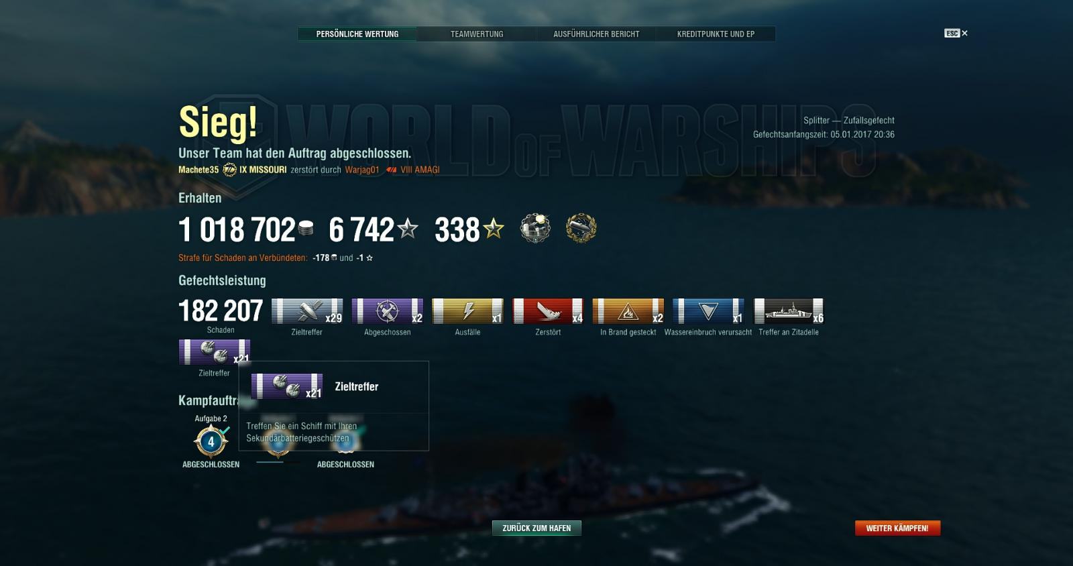Click the first silver achievement medal
Viewport: 1073px width, 566px height.
(535, 229)
